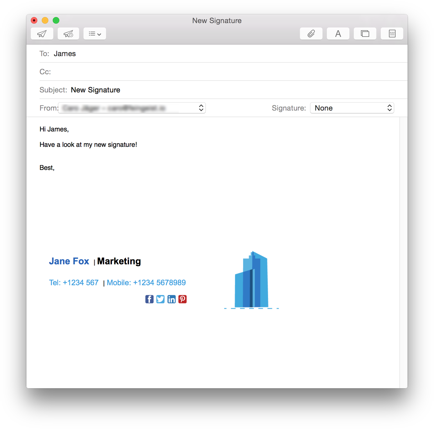This screenshot has width=434, height=429.
Task: Click the Twitter icon in signature
Action: 160,299
